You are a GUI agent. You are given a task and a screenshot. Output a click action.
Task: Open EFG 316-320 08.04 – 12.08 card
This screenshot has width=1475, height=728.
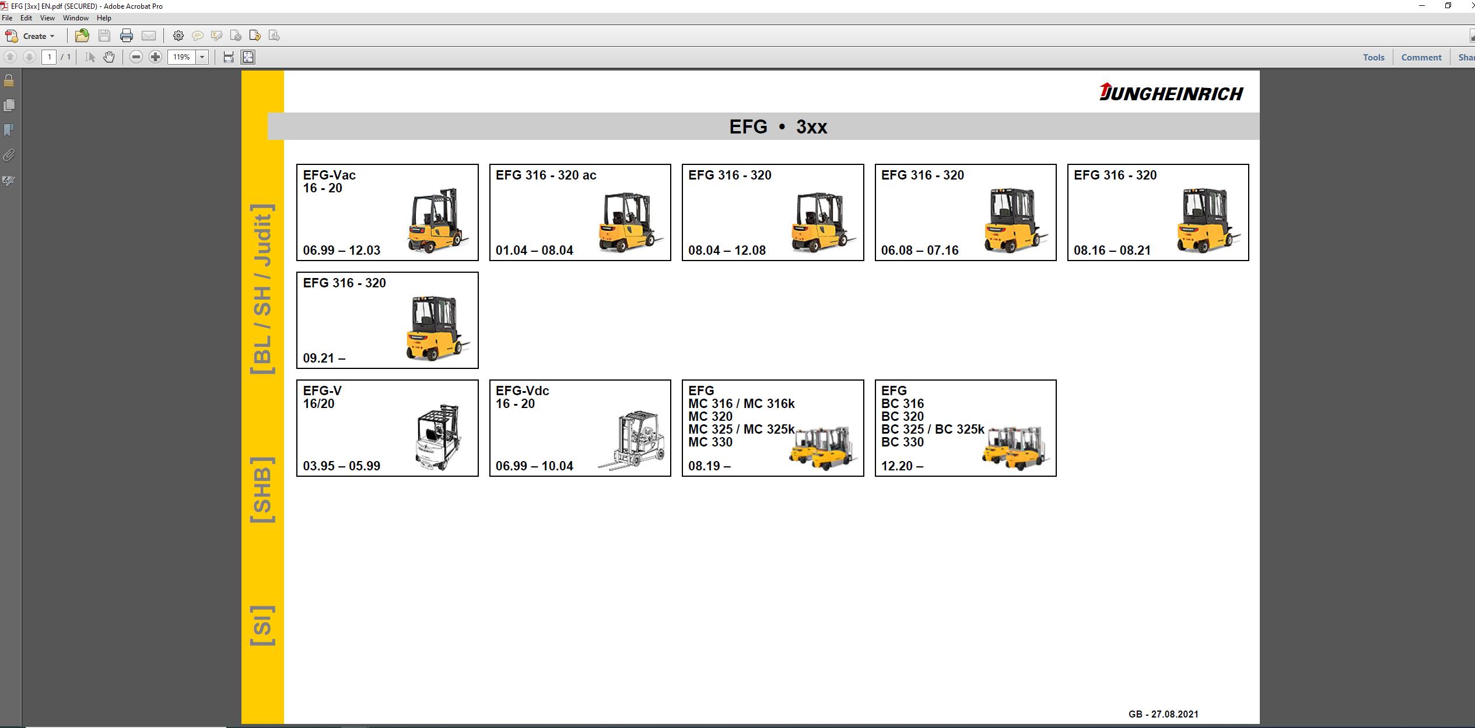click(x=773, y=212)
